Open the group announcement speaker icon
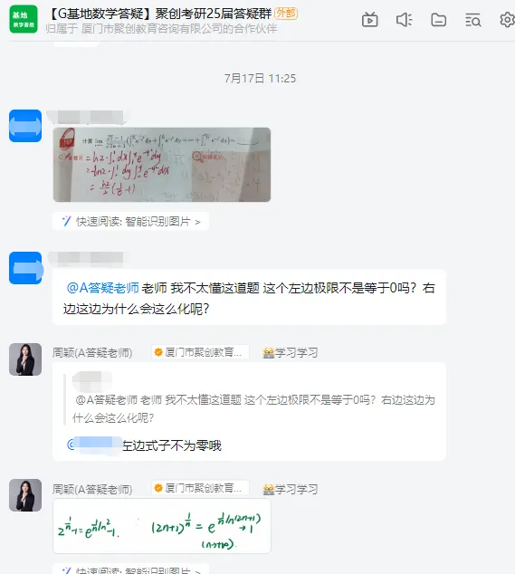 pyautogui.click(x=404, y=20)
